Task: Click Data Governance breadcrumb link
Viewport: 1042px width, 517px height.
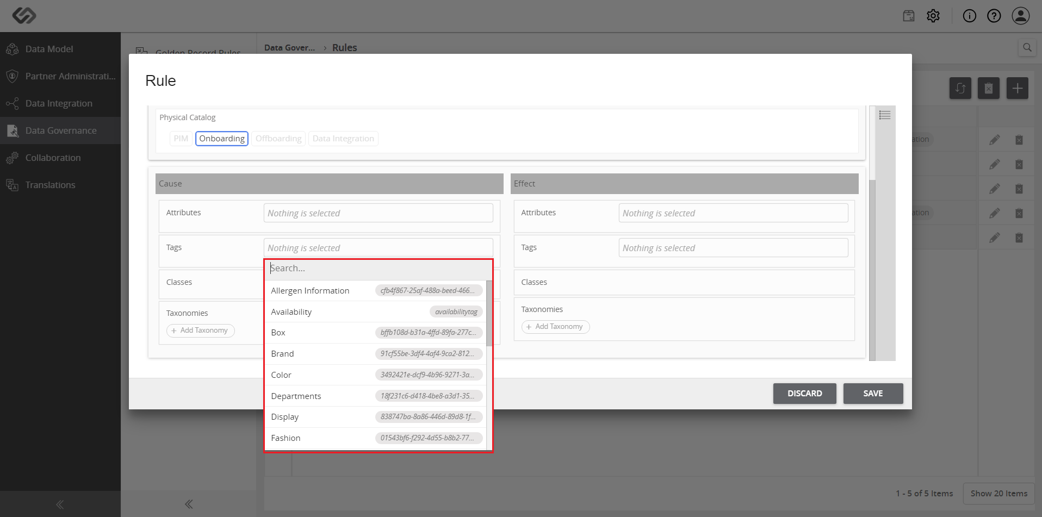Action: pos(289,48)
